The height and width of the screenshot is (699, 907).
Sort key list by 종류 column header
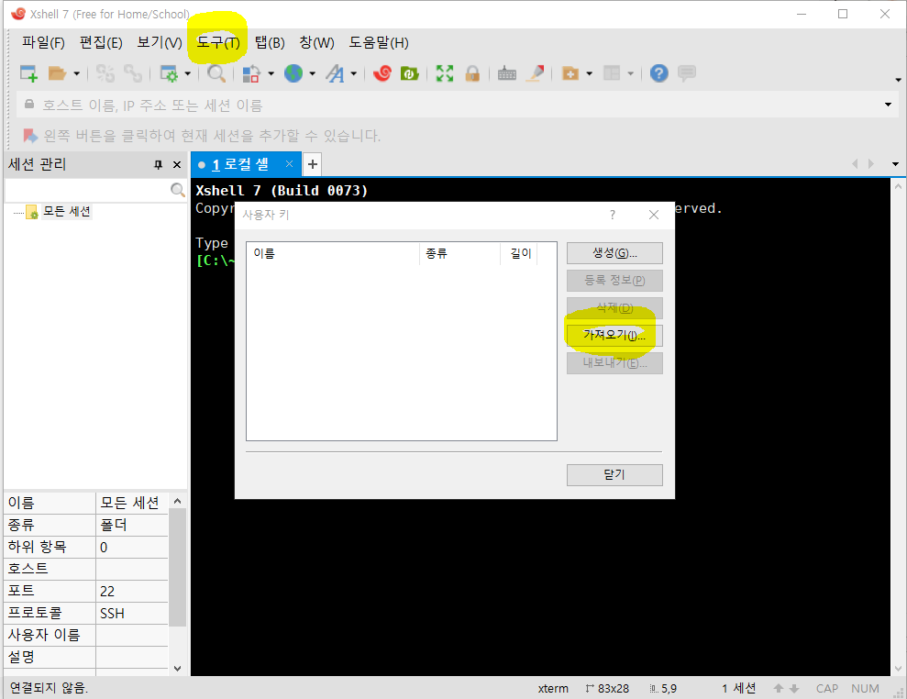[x=459, y=253]
